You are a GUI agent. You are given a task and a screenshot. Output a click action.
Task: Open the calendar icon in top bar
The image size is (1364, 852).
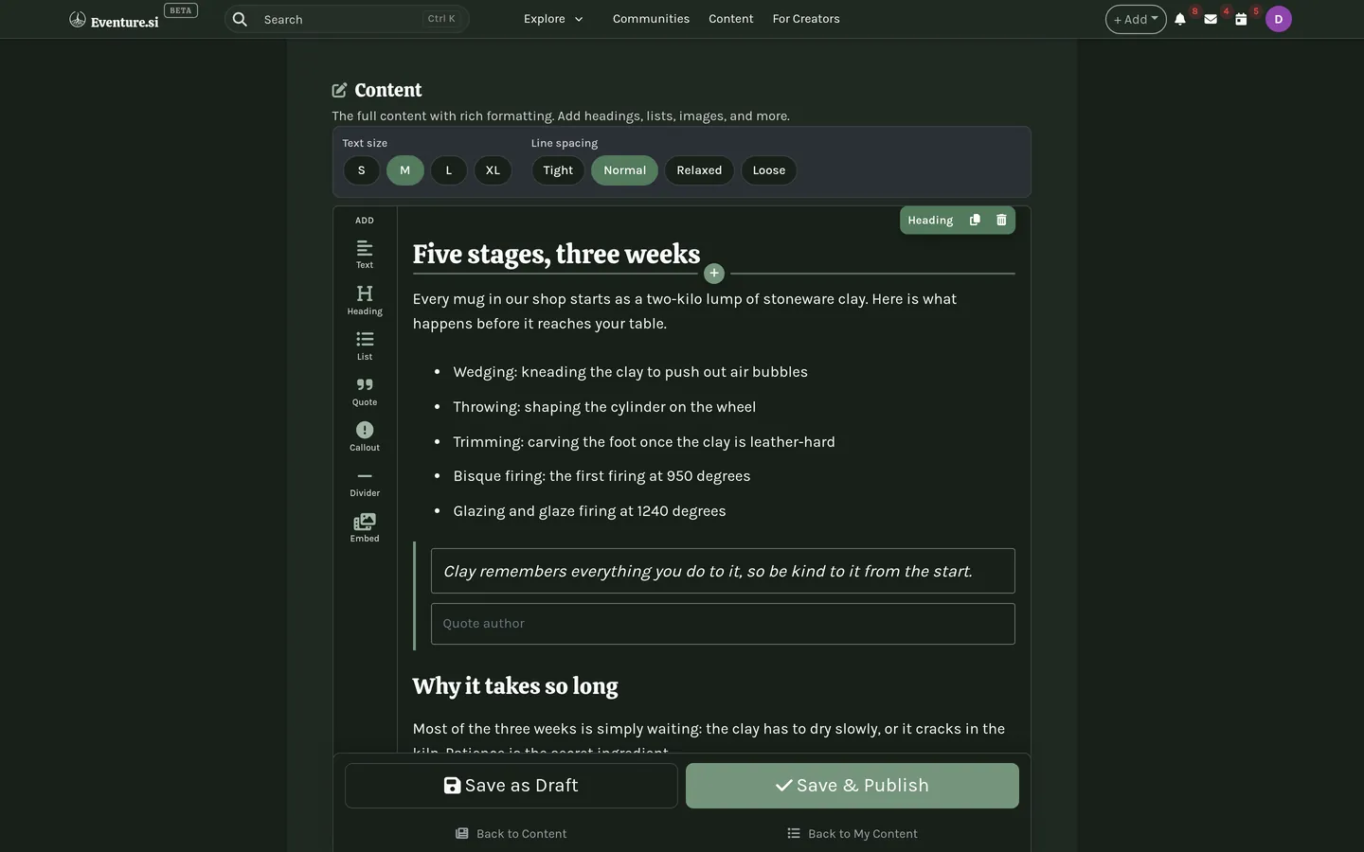(x=1241, y=19)
